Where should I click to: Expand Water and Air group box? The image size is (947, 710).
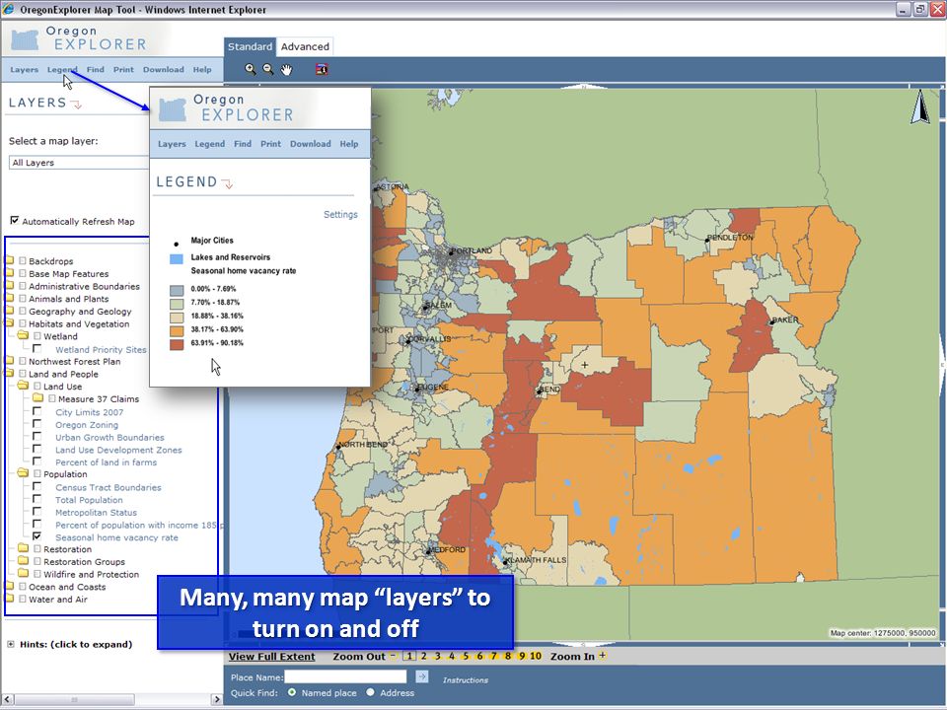pyautogui.click(x=23, y=599)
